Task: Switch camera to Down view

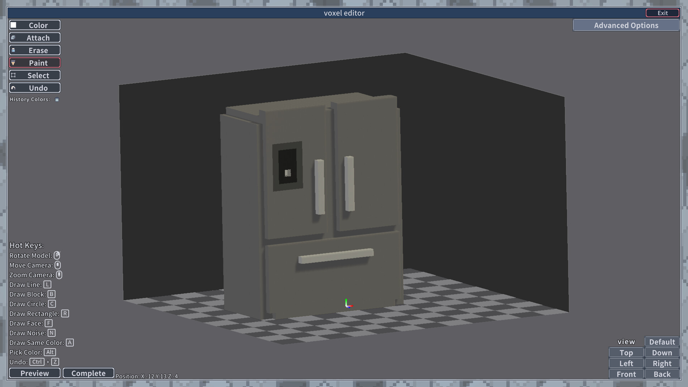Action: [x=662, y=353]
